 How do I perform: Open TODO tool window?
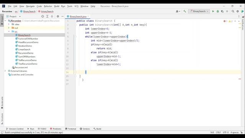42,129
